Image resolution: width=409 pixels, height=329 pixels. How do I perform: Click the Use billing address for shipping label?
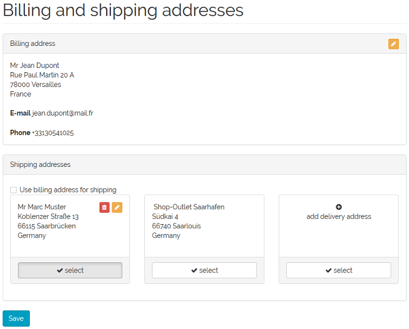[x=68, y=190]
